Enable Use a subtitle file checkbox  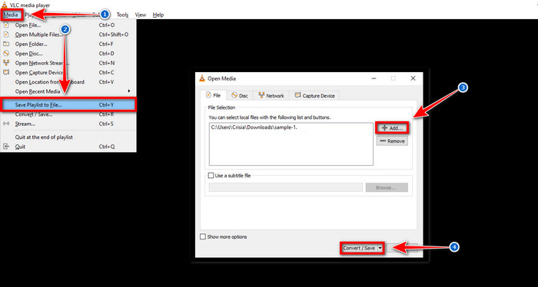[x=211, y=176]
